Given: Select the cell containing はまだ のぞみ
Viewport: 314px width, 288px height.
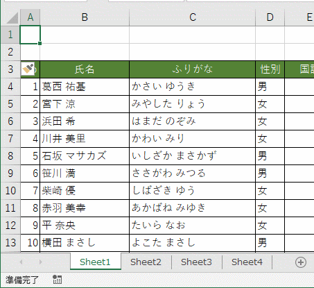Looking at the screenshot, I should click(x=192, y=121).
